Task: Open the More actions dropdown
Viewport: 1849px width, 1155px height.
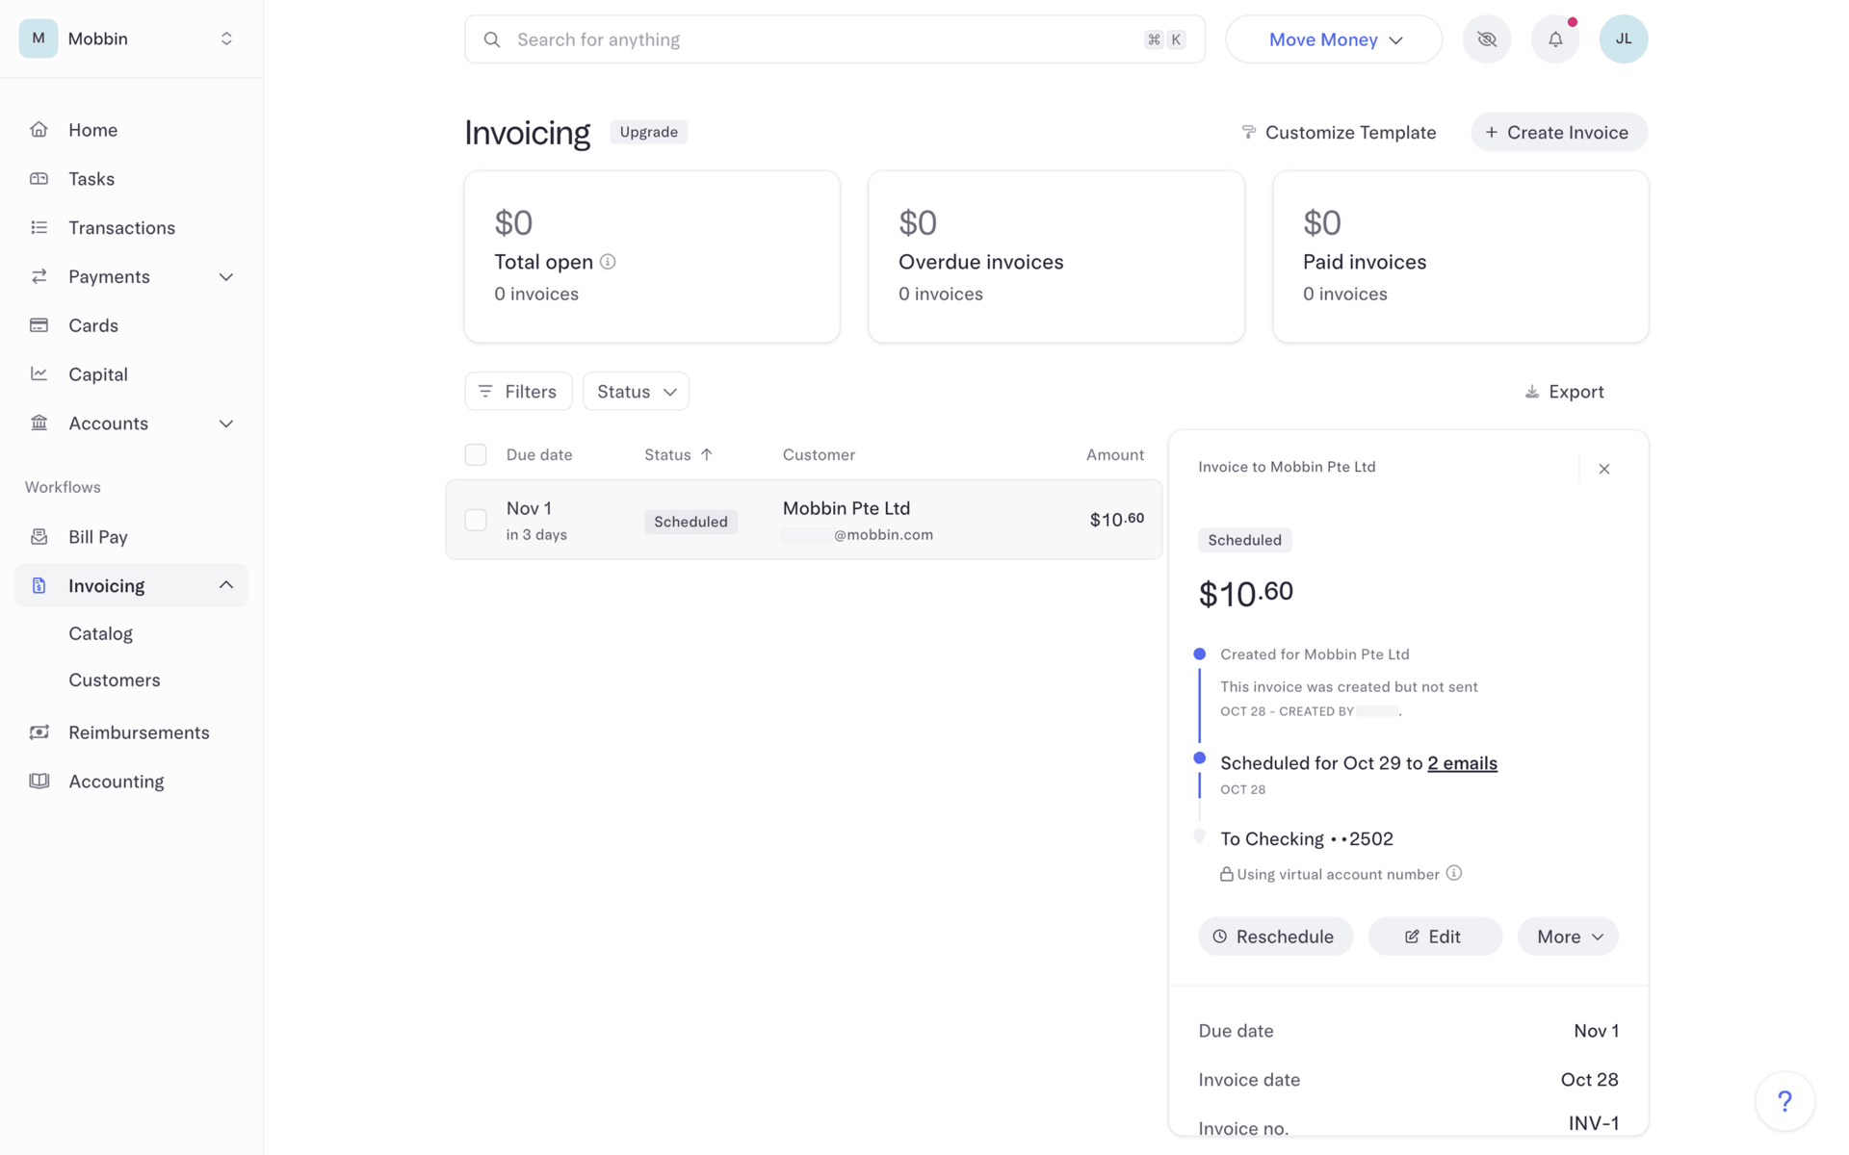Action: pyautogui.click(x=1568, y=937)
